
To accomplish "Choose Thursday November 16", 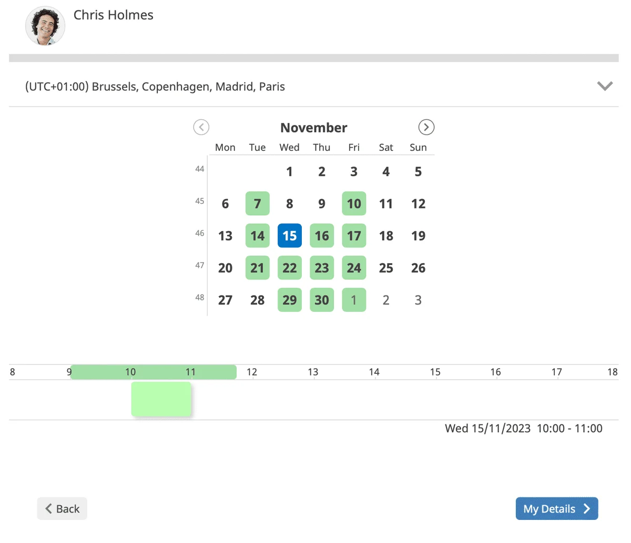I will tap(322, 236).
